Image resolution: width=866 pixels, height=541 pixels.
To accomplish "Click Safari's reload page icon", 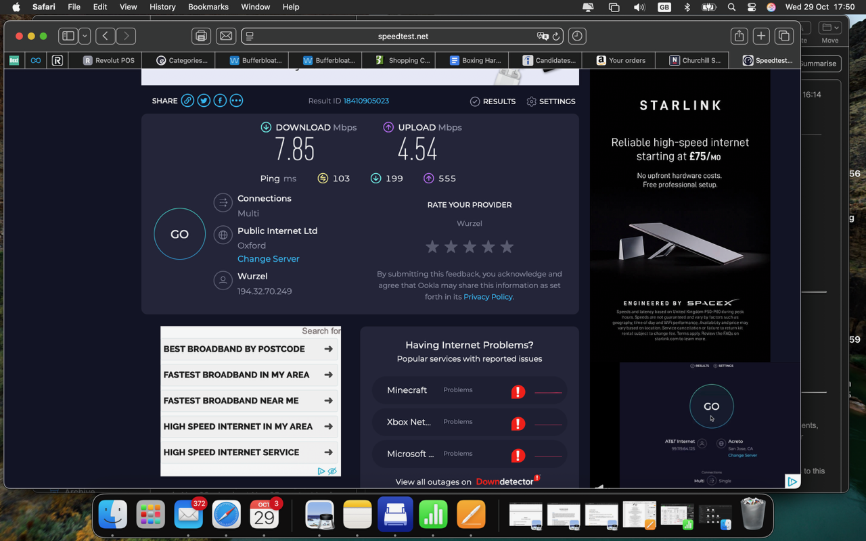I will coord(556,37).
